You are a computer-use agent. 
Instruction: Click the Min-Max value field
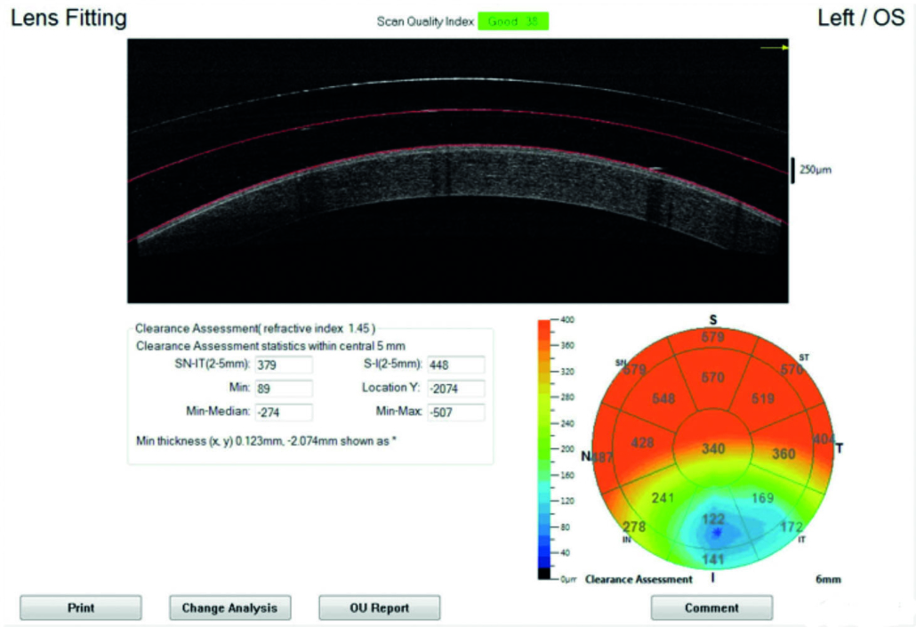coord(455,412)
